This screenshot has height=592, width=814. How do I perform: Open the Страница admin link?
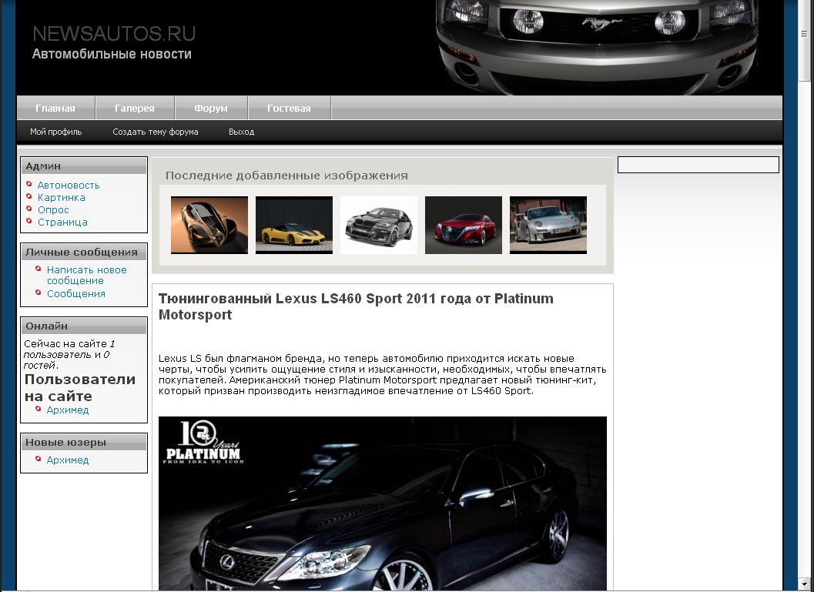coord(62,222)
